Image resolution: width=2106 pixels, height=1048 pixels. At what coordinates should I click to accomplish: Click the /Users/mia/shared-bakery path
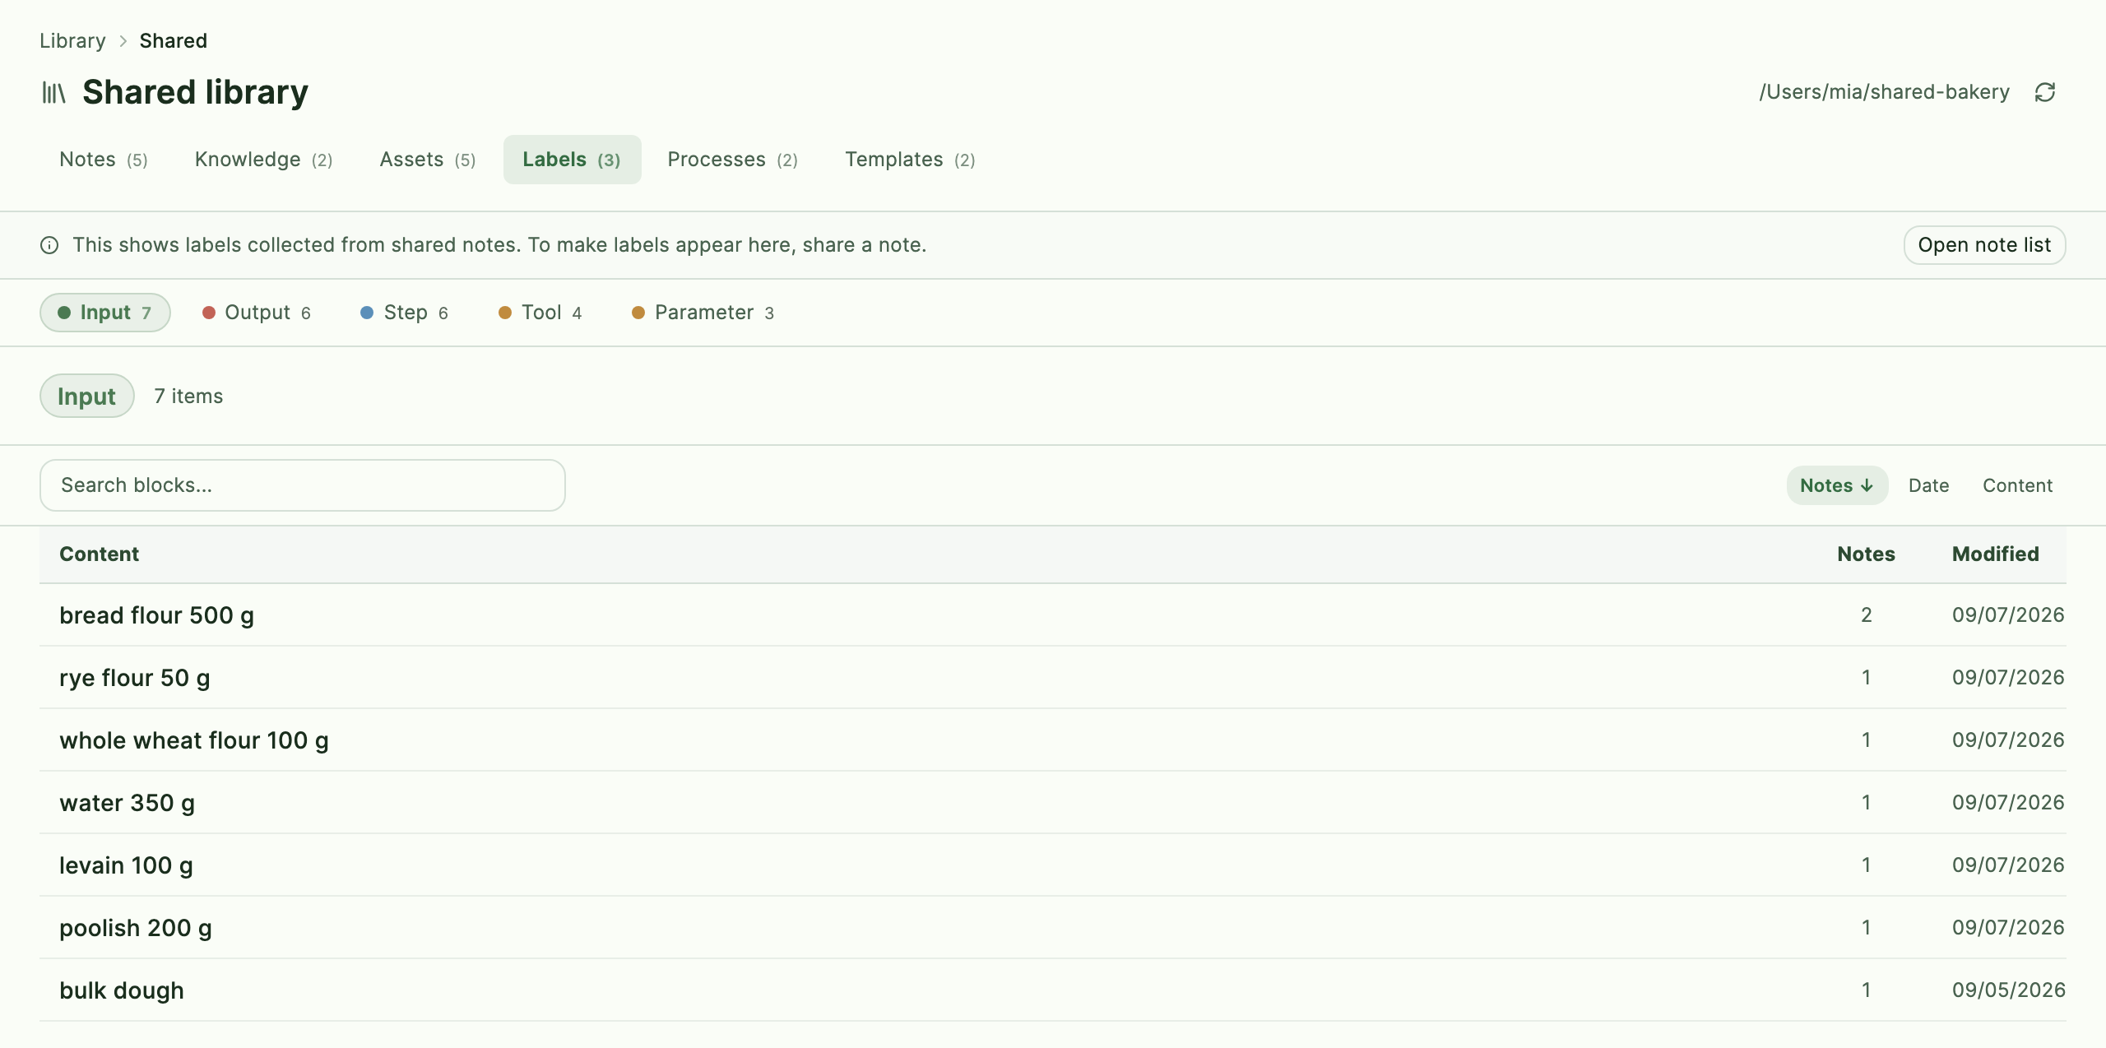click(x=1884, y=92)
